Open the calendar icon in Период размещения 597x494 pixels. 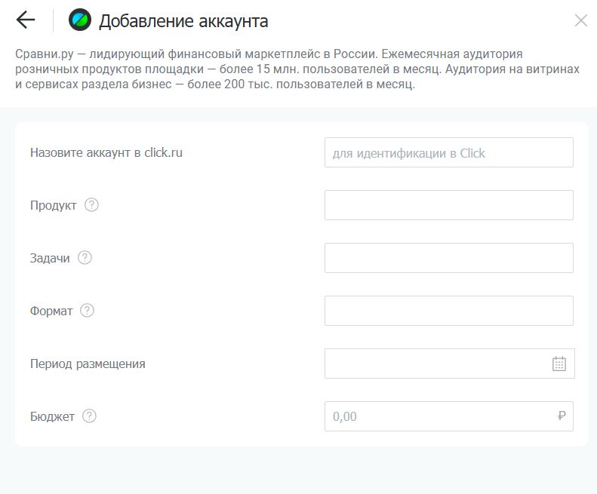(559, 364)
